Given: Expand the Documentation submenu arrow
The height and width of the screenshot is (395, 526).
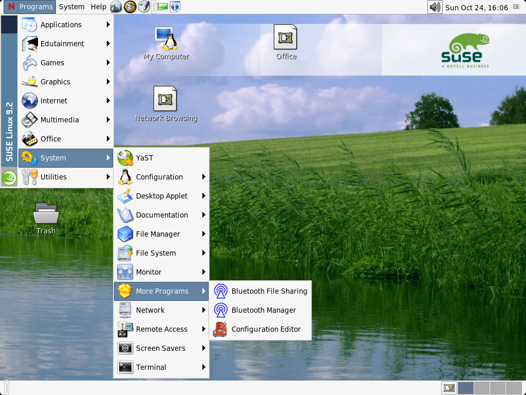Looking at the screenshot, I should click(x=203, y=215).
